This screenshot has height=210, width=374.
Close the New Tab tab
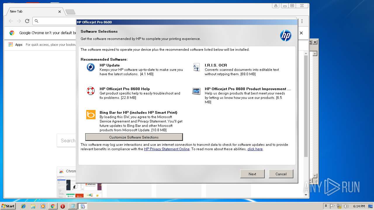(60, 12)
